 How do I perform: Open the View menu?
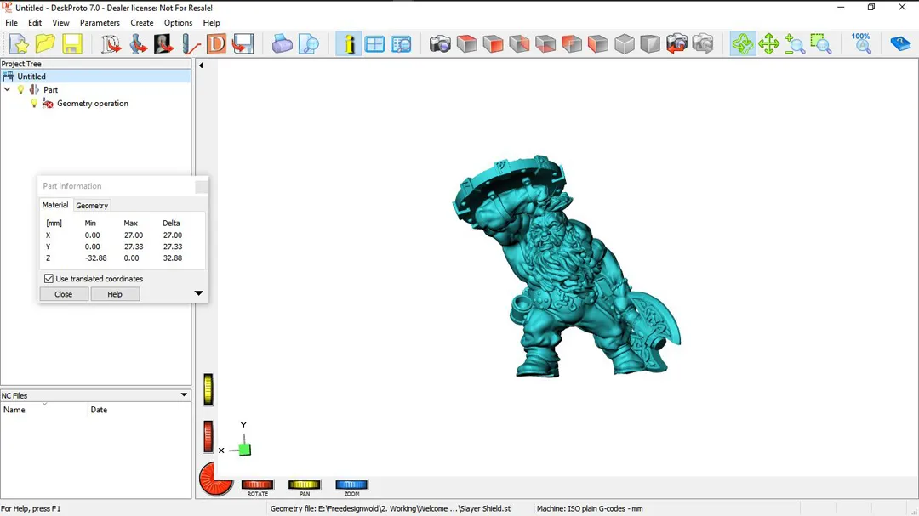(60, 23)
